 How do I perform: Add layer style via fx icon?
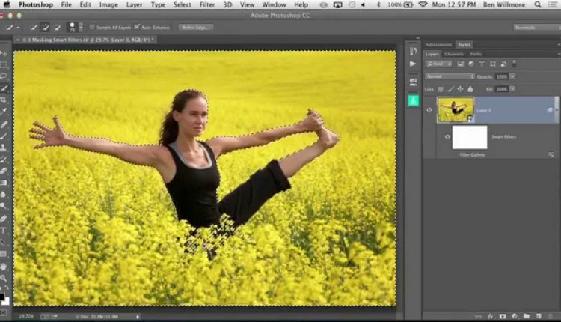[491, 316]
